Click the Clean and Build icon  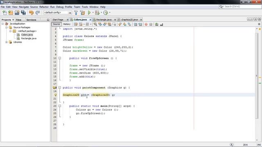coord(82,13)
